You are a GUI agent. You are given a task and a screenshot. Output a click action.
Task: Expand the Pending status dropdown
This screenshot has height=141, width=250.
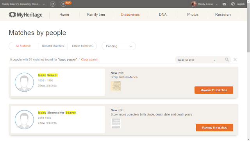coord(119,46)
